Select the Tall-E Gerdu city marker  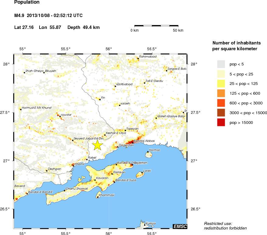coord(144,83)
